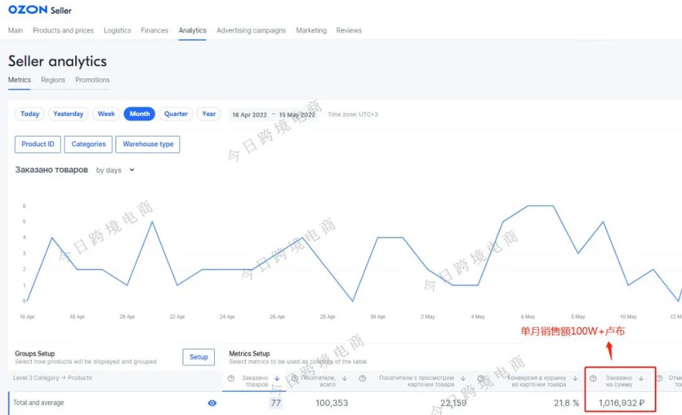Image resolution: width=682 pixels, height=415 pixels.
Task: Click the 6 May point on chart line
Action: point(528,206)
